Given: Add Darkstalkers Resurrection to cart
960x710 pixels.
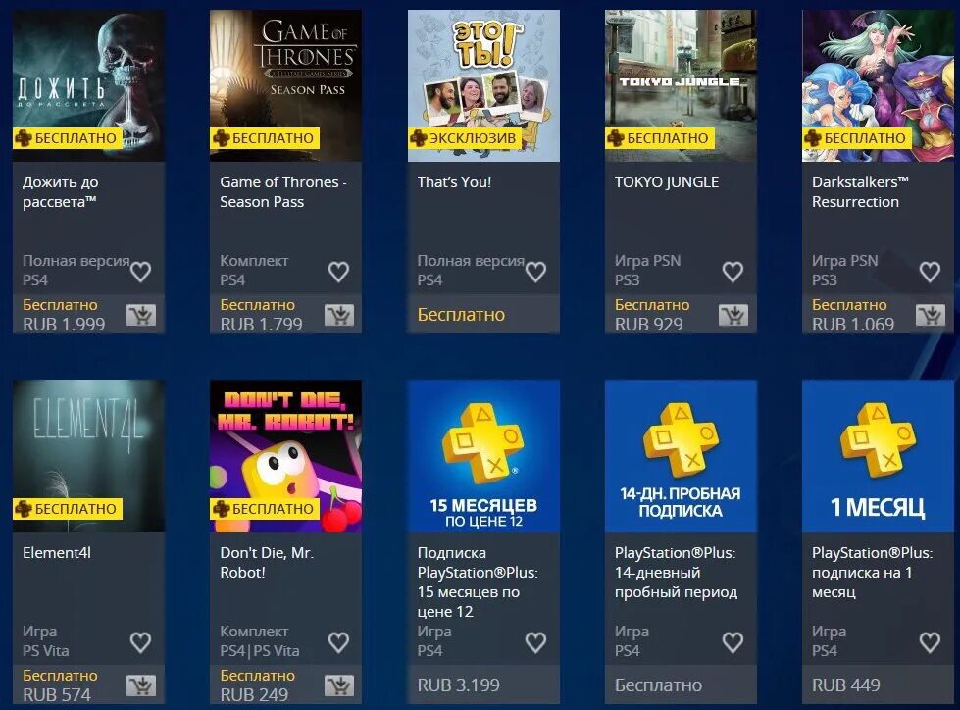Looking at the screenshot, I should tap(930, 315).
